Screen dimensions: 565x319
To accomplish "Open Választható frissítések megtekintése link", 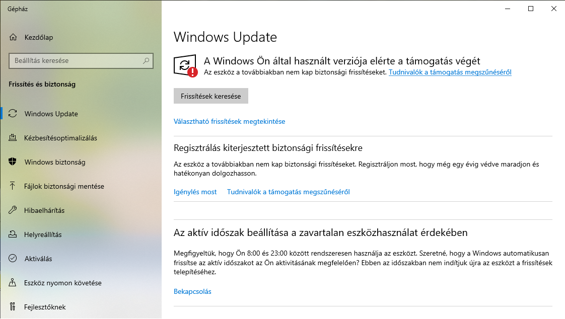I will tap(229, 121).
